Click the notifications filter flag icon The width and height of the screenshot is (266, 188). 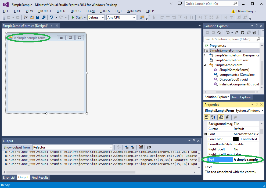(x=171, y=3)
